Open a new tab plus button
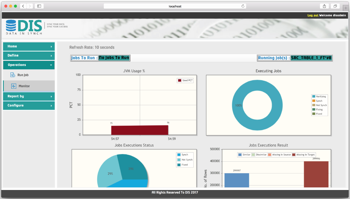 point(346,8)
